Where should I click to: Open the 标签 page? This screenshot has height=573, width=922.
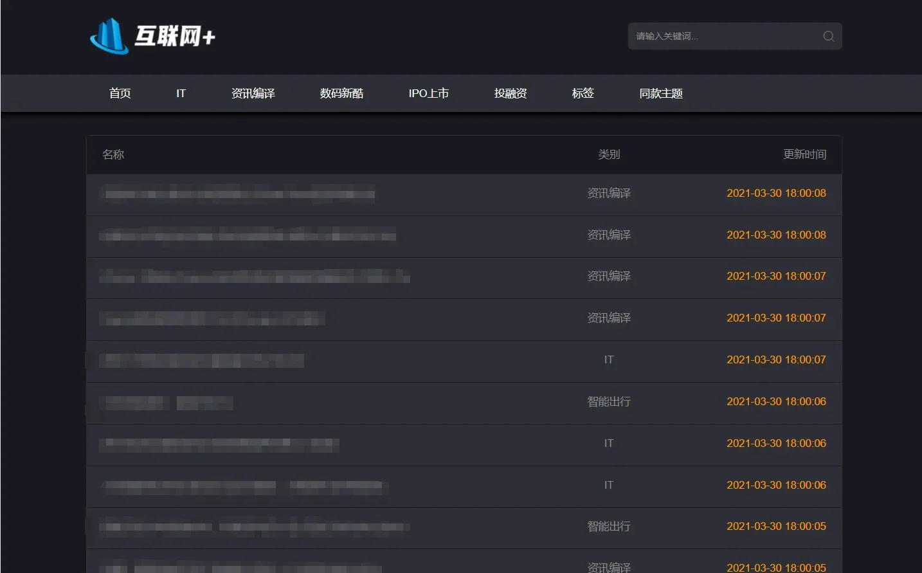pyautogui.click(x=583, y=93)
